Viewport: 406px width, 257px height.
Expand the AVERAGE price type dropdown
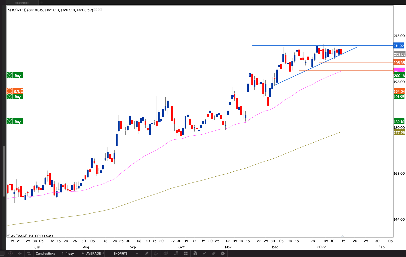95,253
